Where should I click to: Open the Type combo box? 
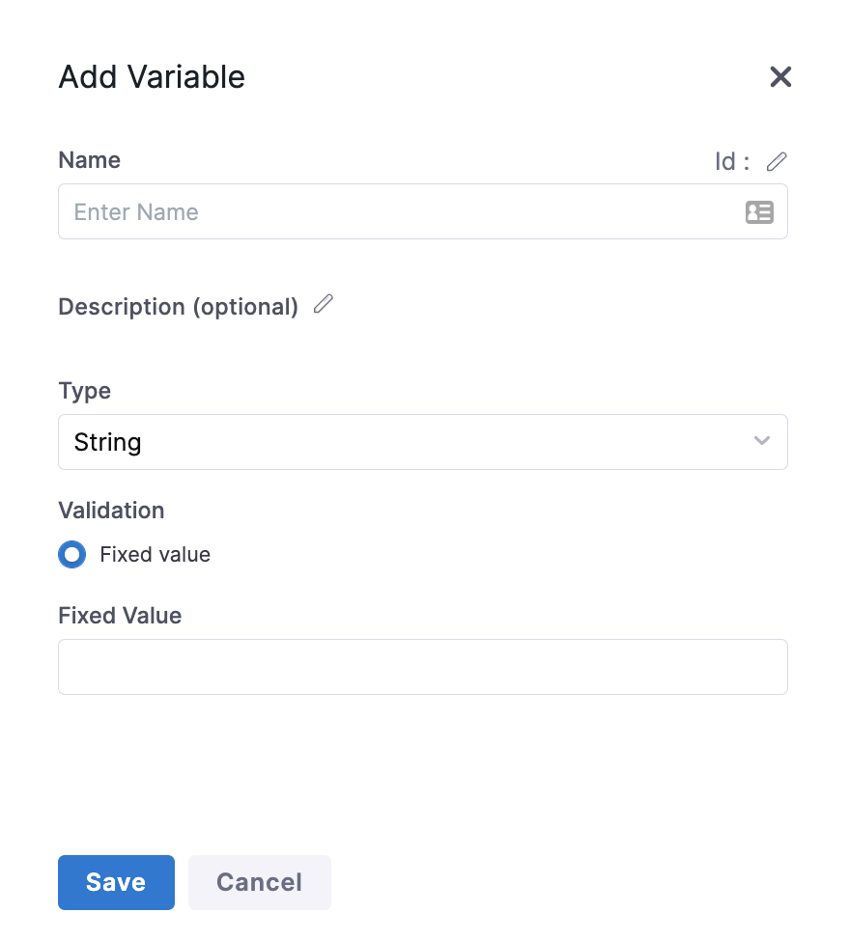(x=422, y=442)
